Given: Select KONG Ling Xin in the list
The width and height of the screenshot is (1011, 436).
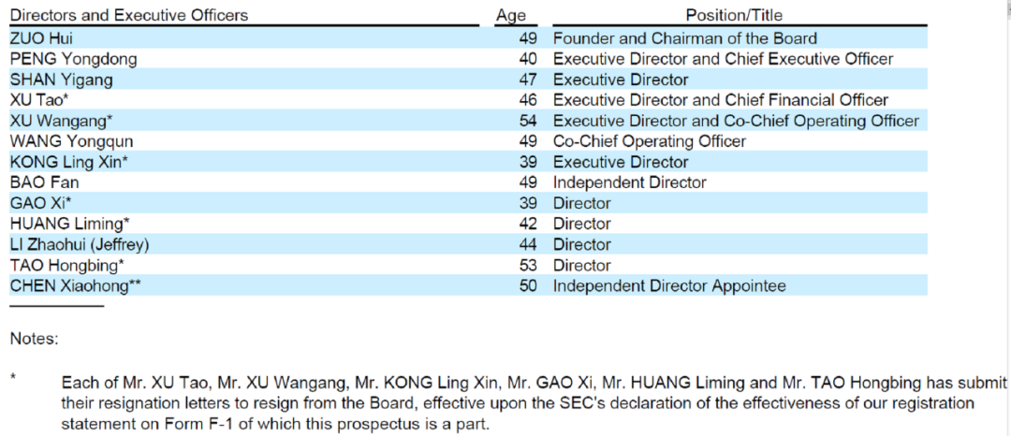Looking at the screenshot, I should coord(66,162).
